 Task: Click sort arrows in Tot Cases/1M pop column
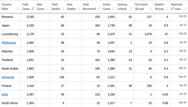[150, 9]
